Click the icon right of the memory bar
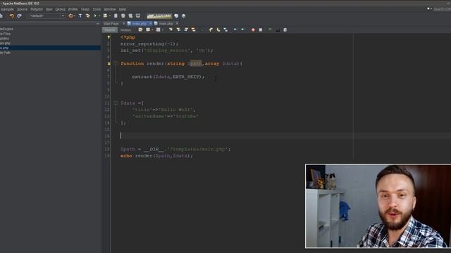 [x=176, y=15]
